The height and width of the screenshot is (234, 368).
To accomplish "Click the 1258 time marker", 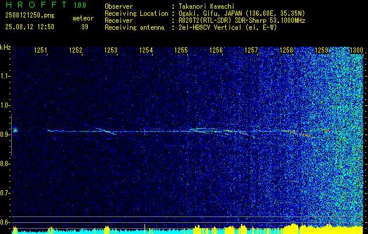I will (287, 50).
